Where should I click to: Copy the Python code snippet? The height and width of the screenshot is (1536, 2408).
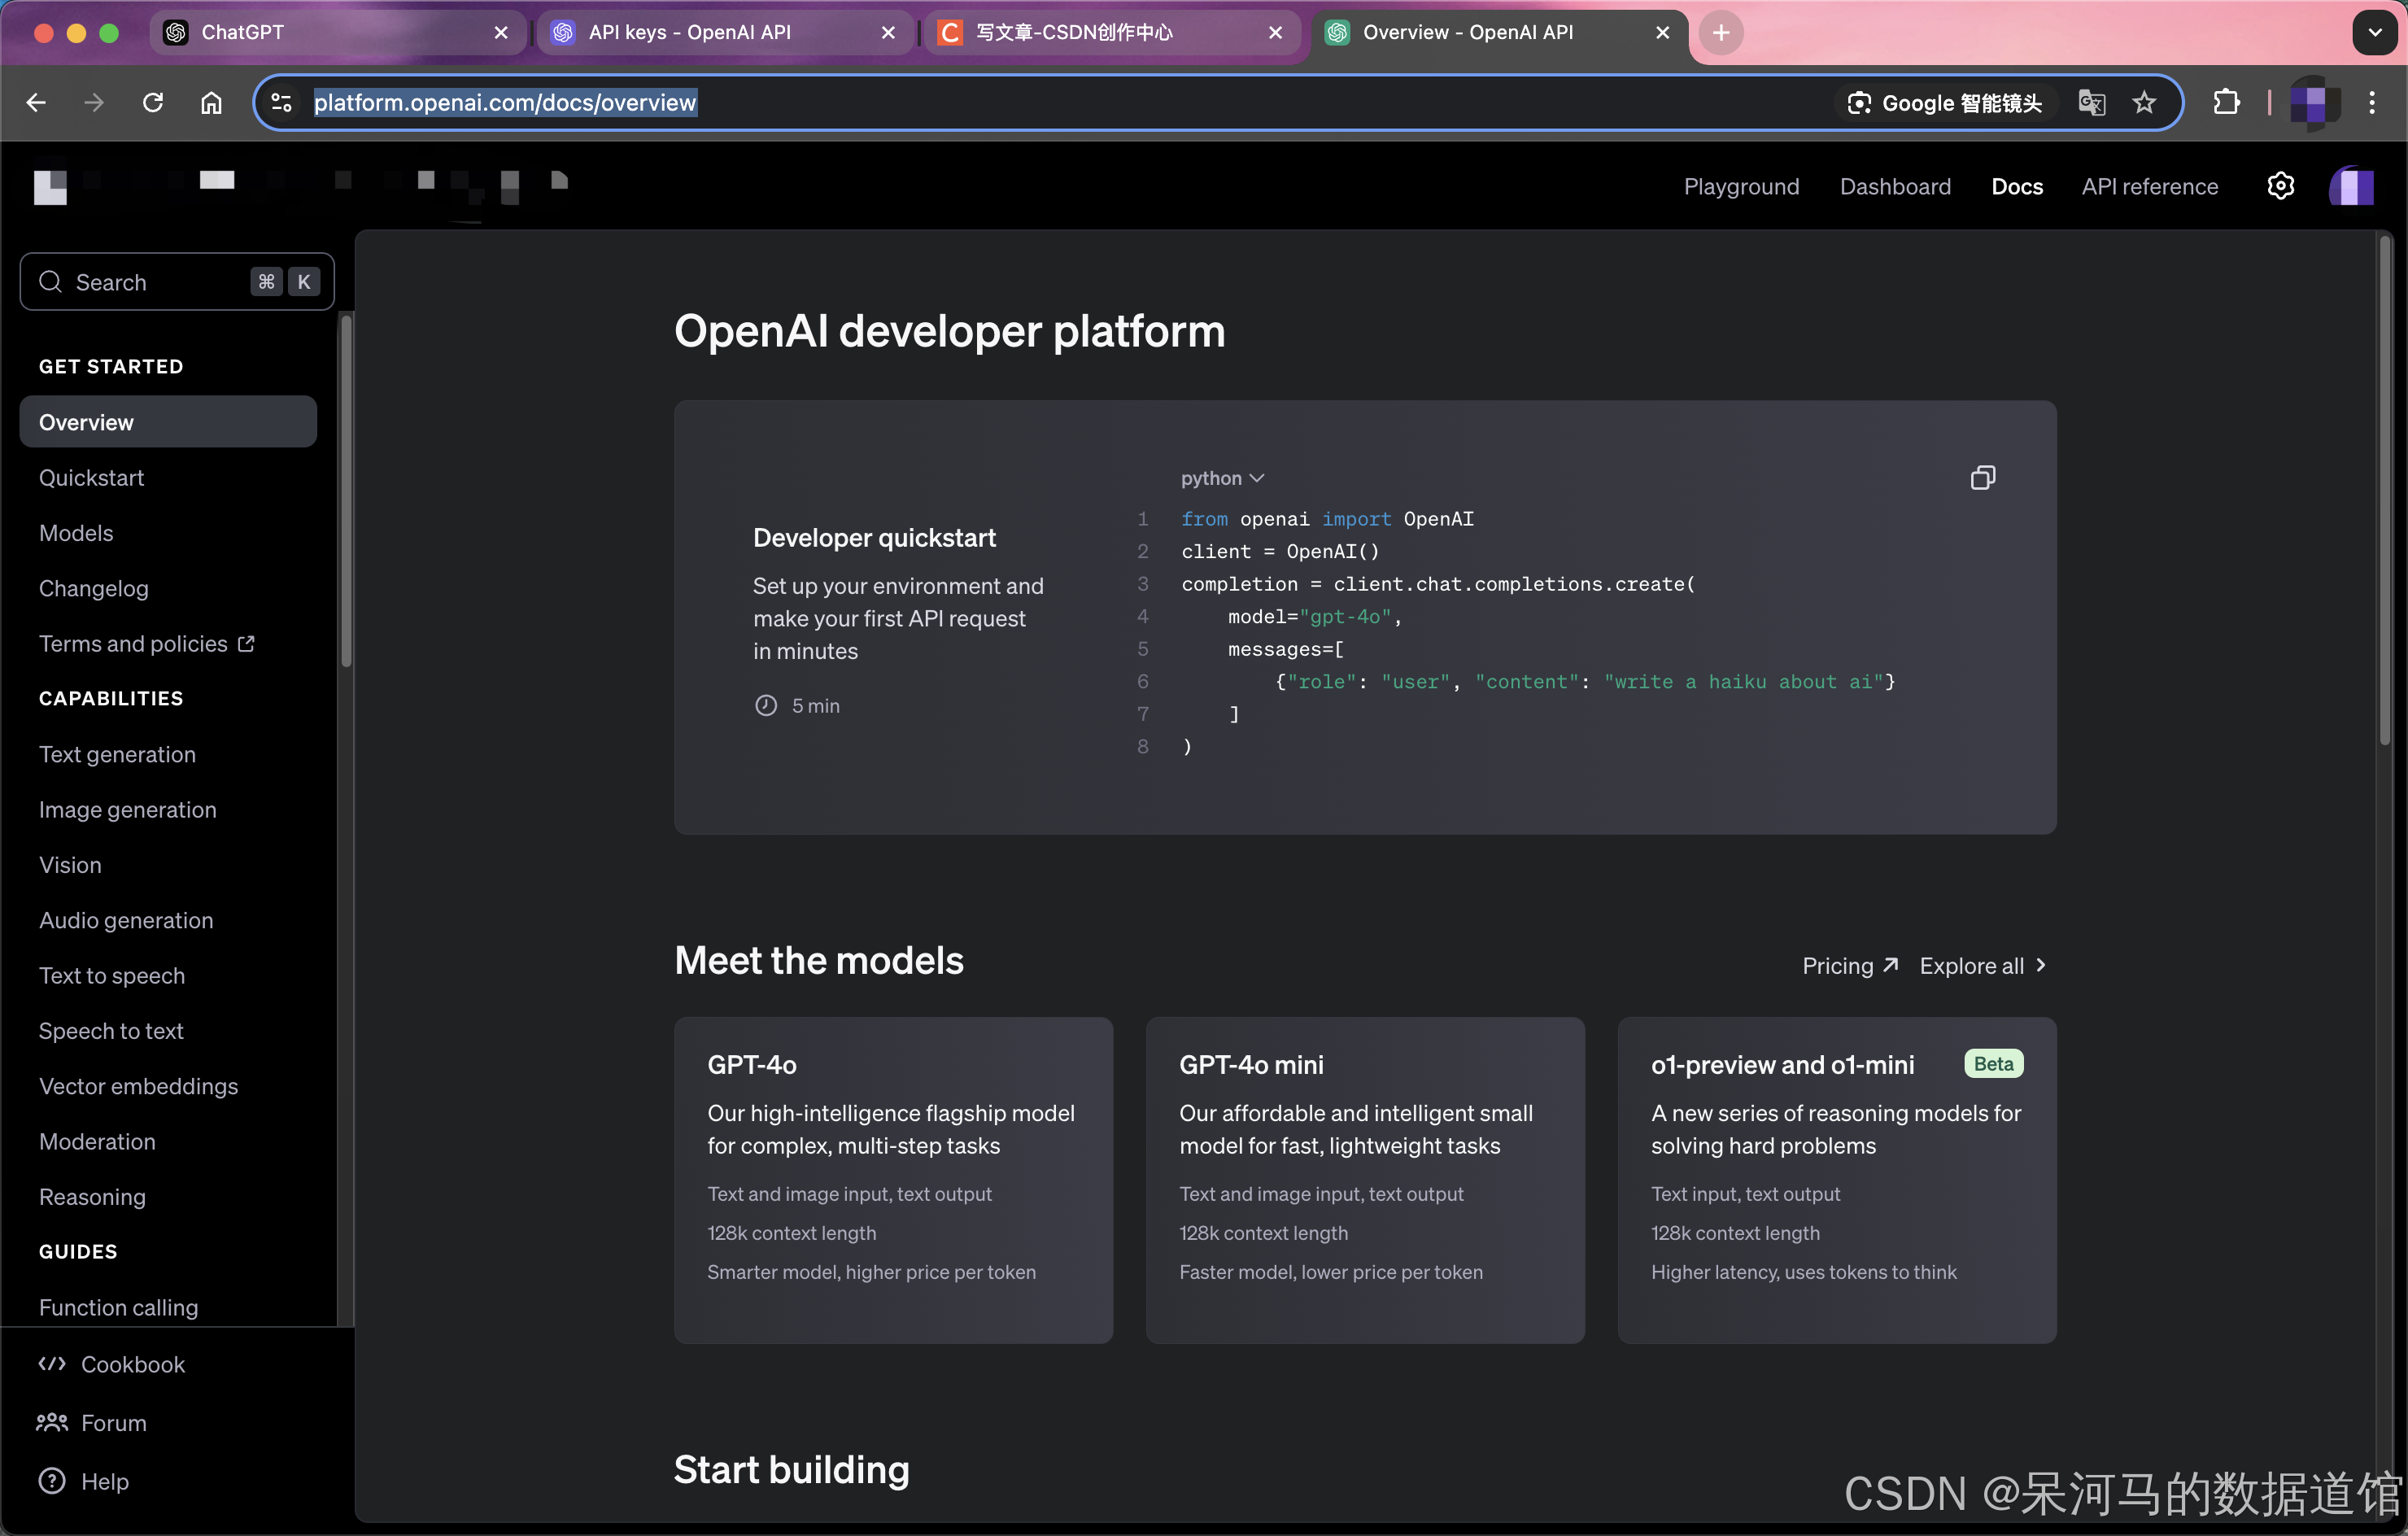pos(1982,478)
